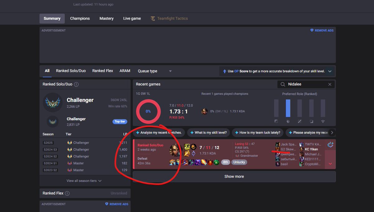
Task: Click the top REMOVE ADS link
Action: 322,31
